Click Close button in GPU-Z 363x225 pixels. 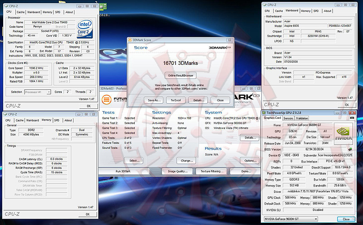(x=346, y=219)
